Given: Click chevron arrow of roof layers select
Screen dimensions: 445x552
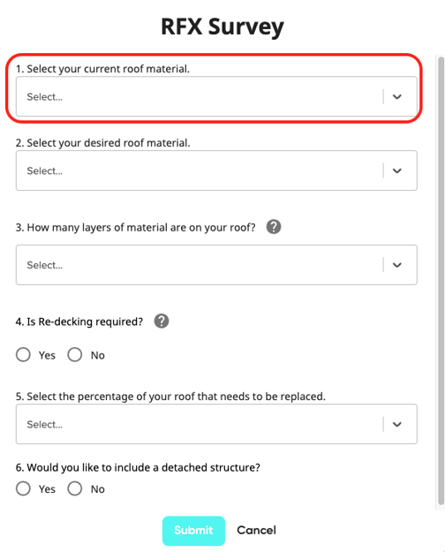Looking at the screenshot, I should click(397, 265).
